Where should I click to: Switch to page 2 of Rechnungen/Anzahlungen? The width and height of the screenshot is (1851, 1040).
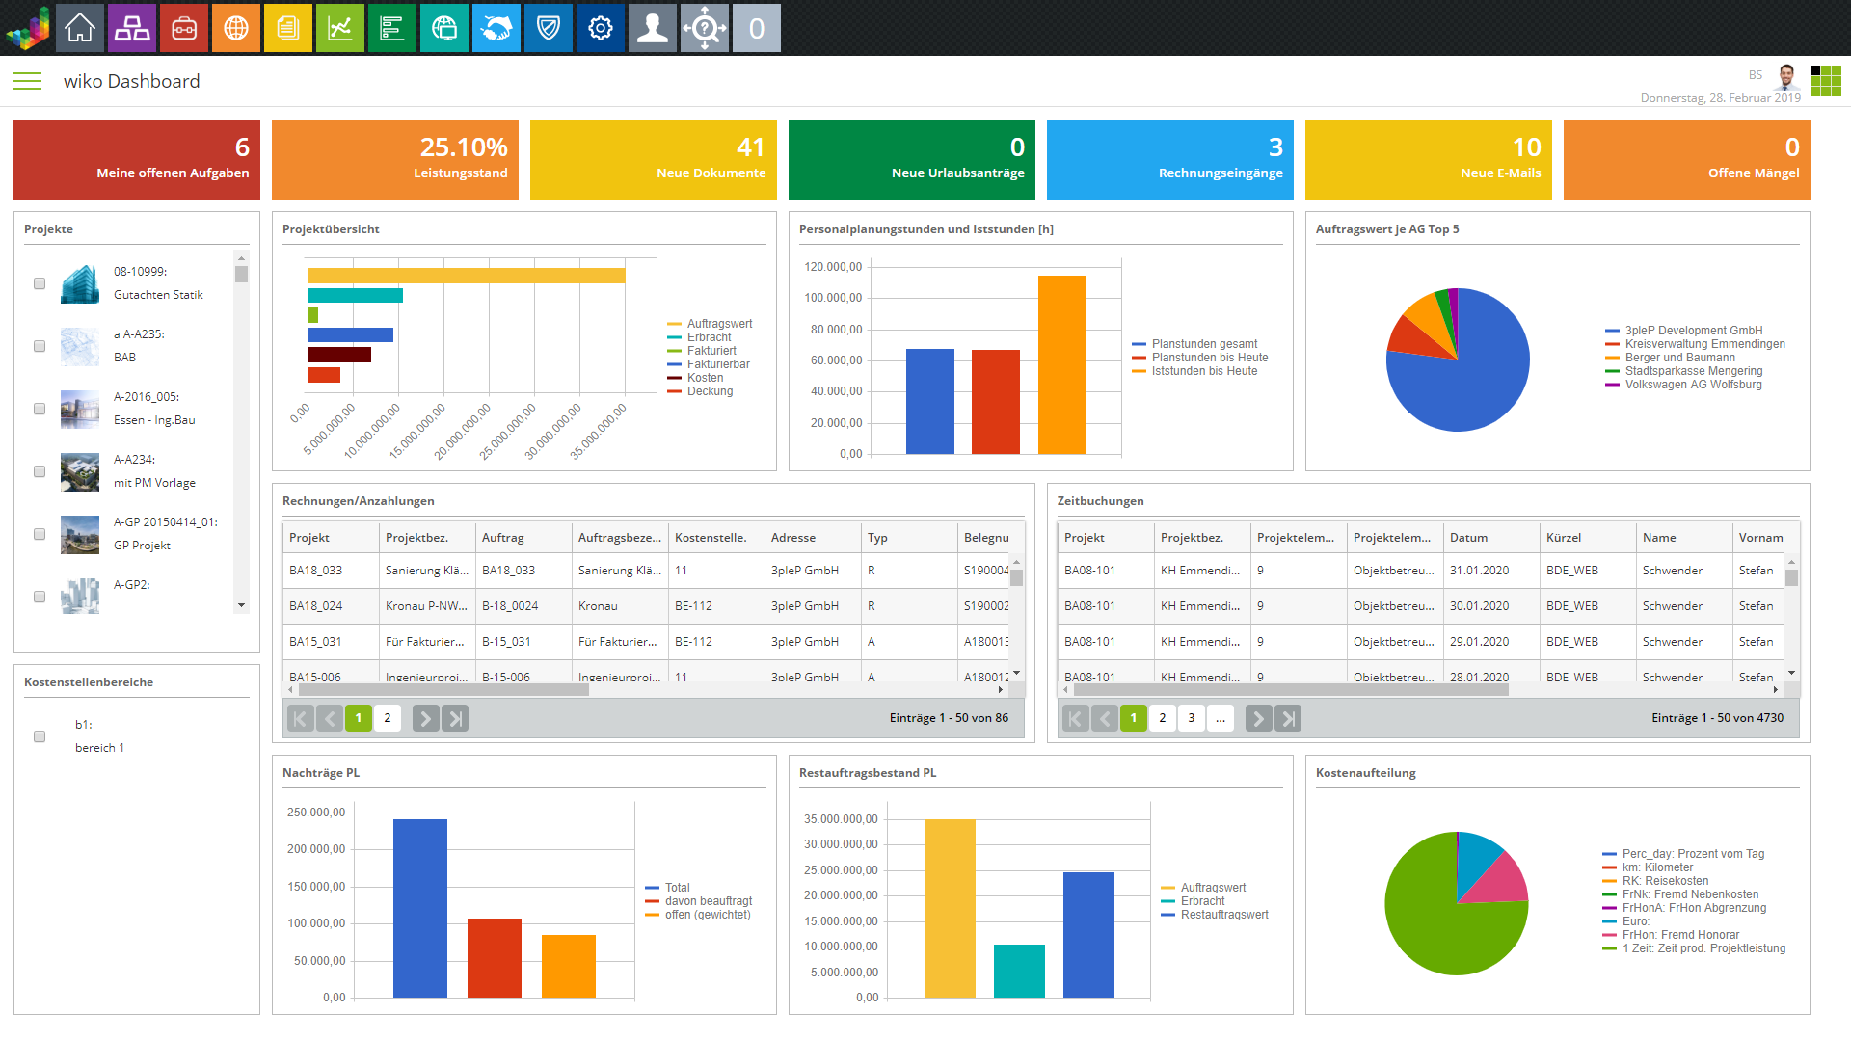388,718
